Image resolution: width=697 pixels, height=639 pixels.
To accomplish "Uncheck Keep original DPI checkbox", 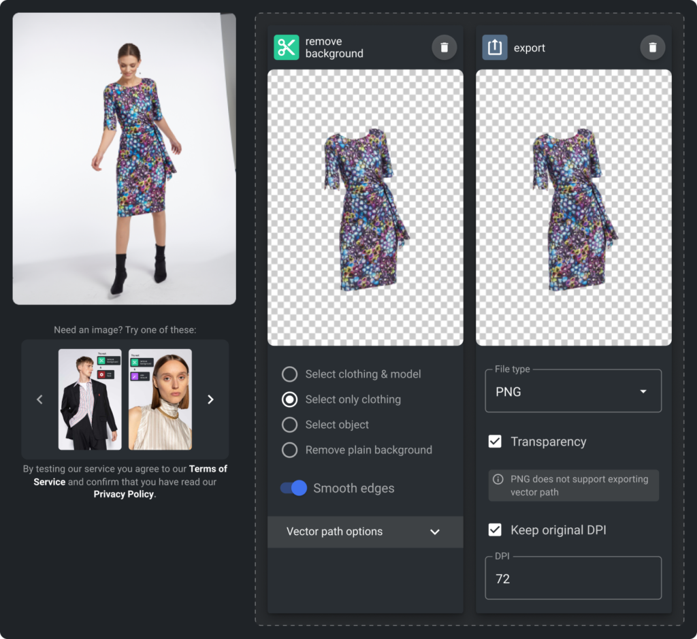I will [x=495, y=529].
